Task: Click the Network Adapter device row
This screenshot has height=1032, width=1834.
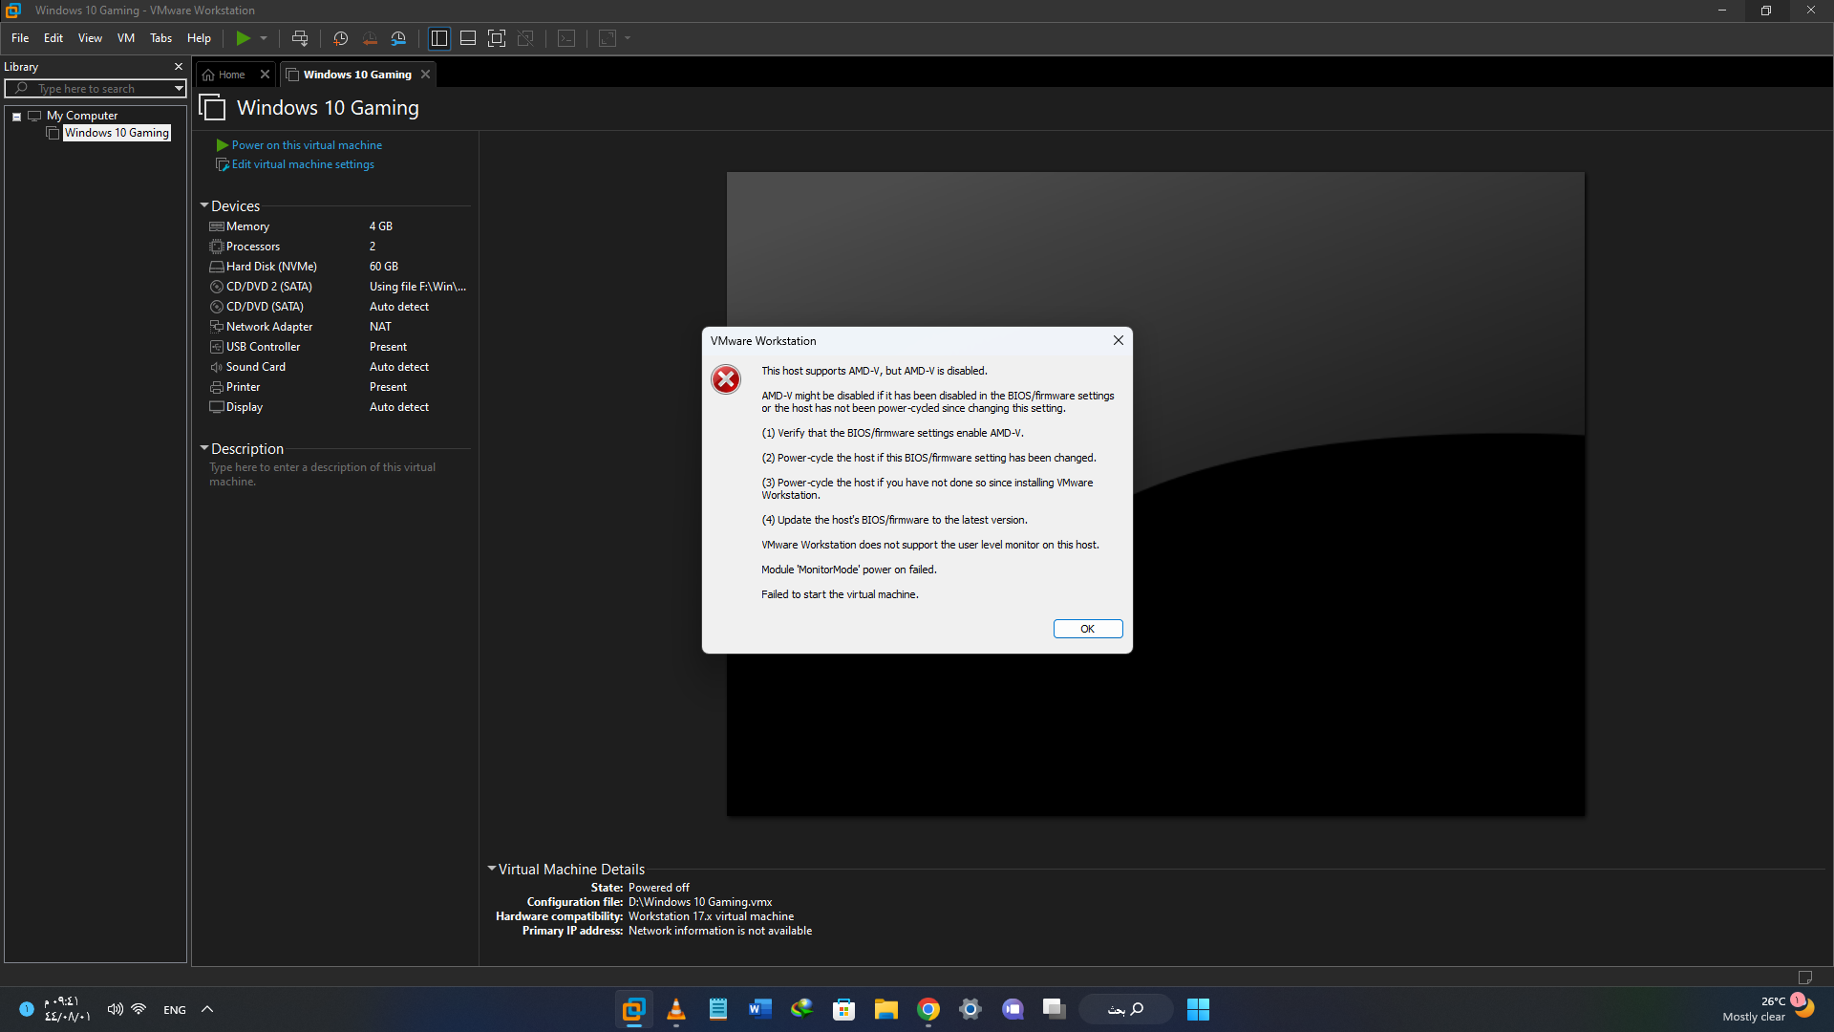Action: [338, 327]
